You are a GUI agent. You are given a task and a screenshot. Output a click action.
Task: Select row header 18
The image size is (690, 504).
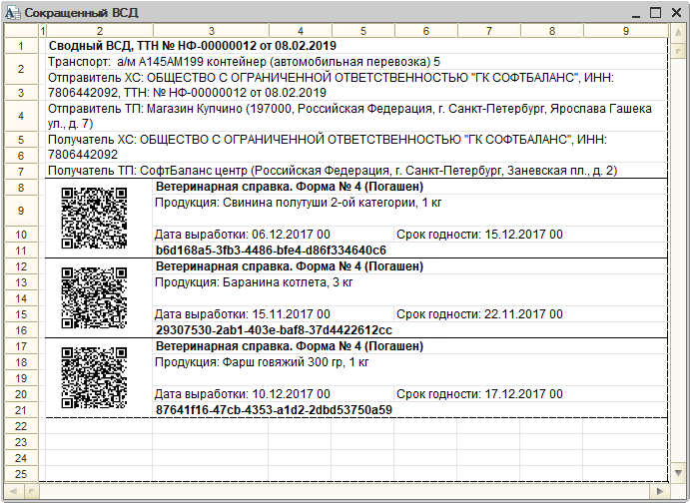point(21,362)
